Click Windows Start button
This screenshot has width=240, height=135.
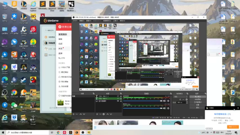coord(3,132)
